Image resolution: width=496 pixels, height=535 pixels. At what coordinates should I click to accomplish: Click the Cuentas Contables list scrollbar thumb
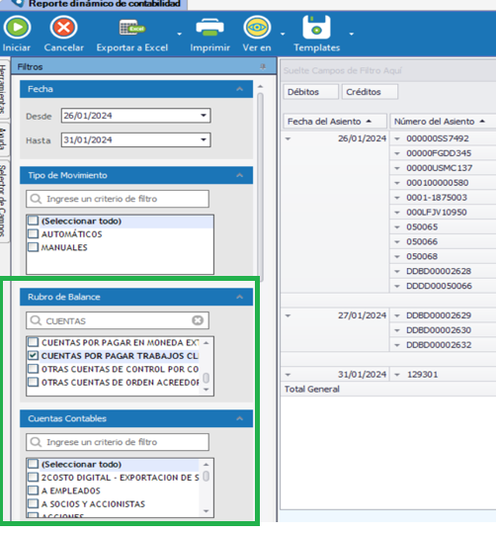point(207,477)
